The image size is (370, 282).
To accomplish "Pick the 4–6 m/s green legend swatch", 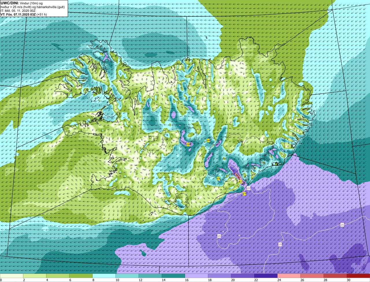I will (58, 276).
